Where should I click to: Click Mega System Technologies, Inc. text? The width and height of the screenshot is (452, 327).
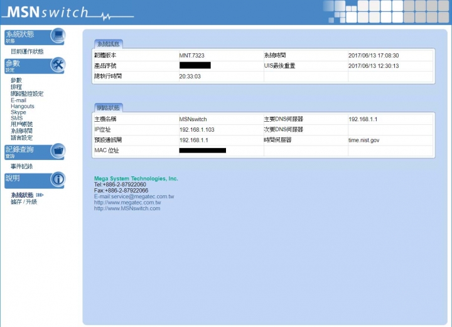coord(136,179)
